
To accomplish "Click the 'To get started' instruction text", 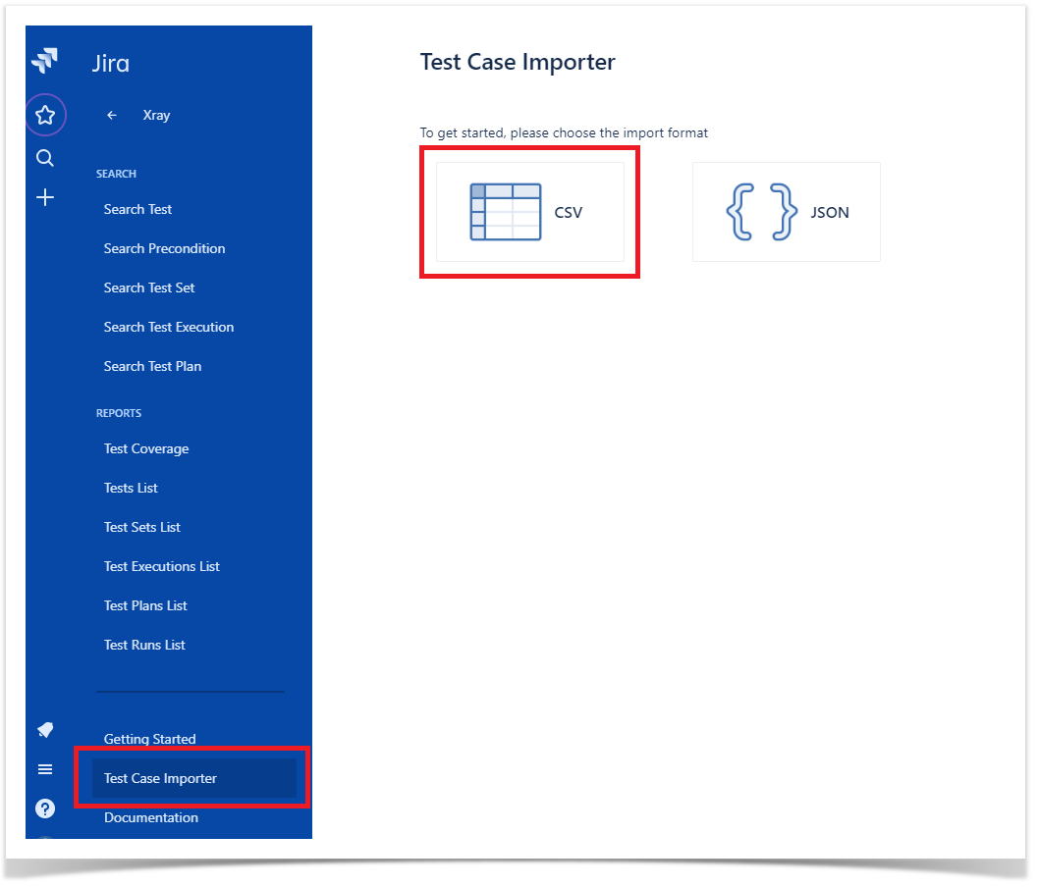I will [564, 133].
